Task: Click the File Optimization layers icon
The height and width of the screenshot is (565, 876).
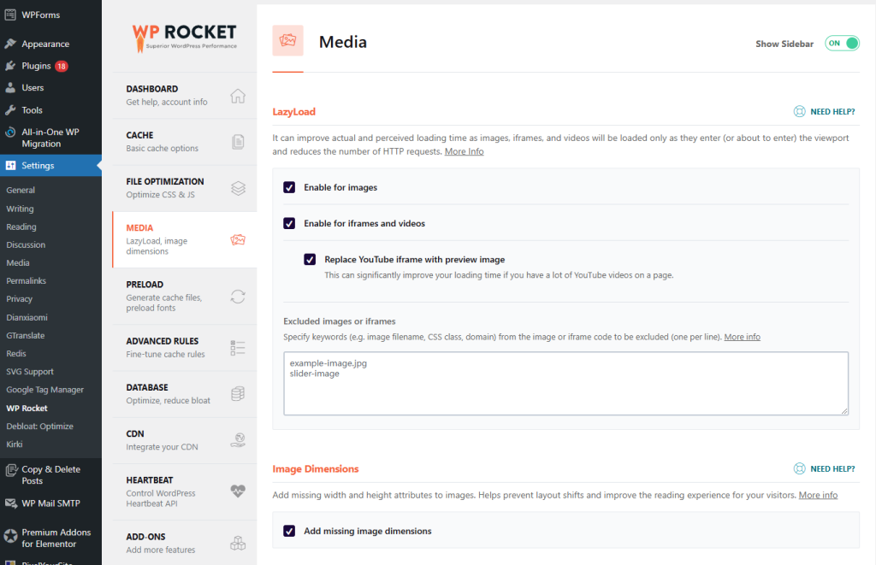Action: [238, 188]
